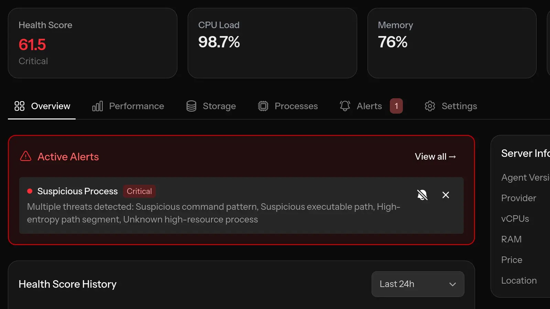Click the Overview grid icon
Screen dimensions: 550x309
coord(20,106)
